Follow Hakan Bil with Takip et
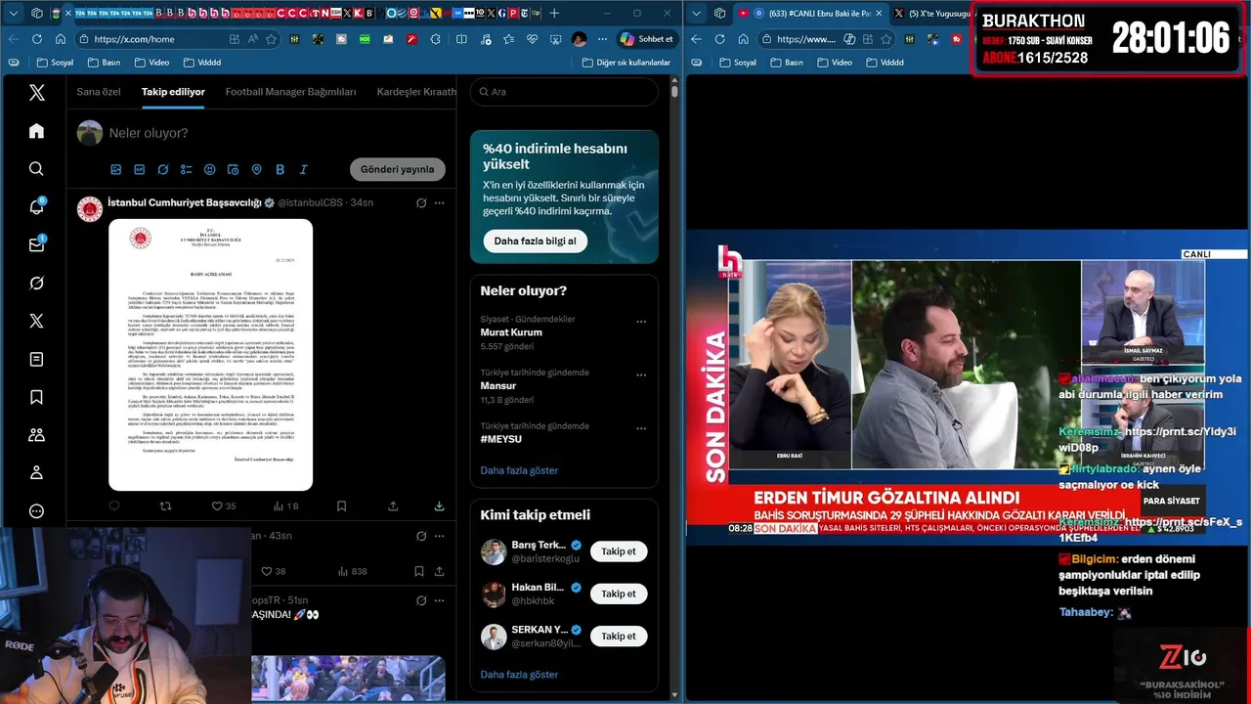Image resolution: width=1251 pixels, height=704 pixels. pos(618,594)
